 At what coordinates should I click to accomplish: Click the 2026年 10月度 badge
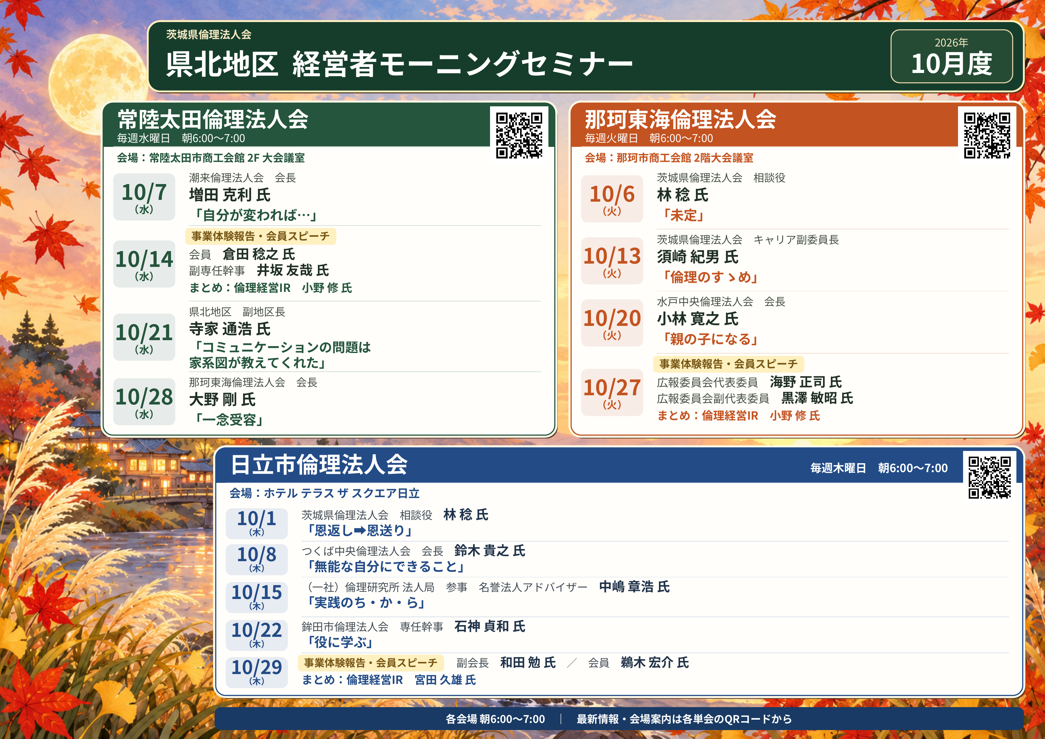[x=951, y=56]
